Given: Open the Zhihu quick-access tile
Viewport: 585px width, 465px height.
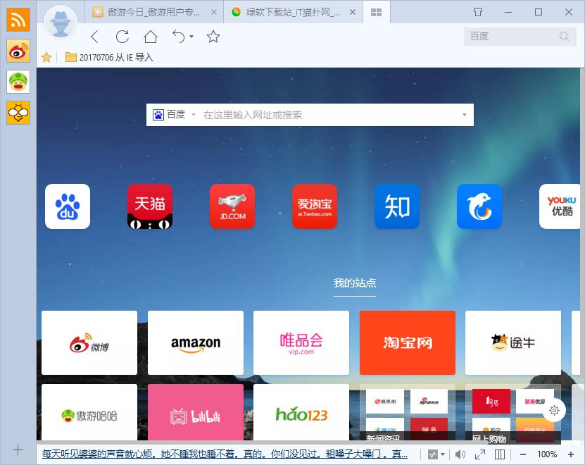Looking at the screenshot, I should (397, 206).
